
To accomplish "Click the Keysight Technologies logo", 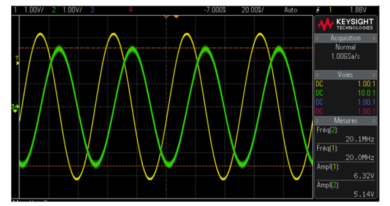I will coord(345,24).
